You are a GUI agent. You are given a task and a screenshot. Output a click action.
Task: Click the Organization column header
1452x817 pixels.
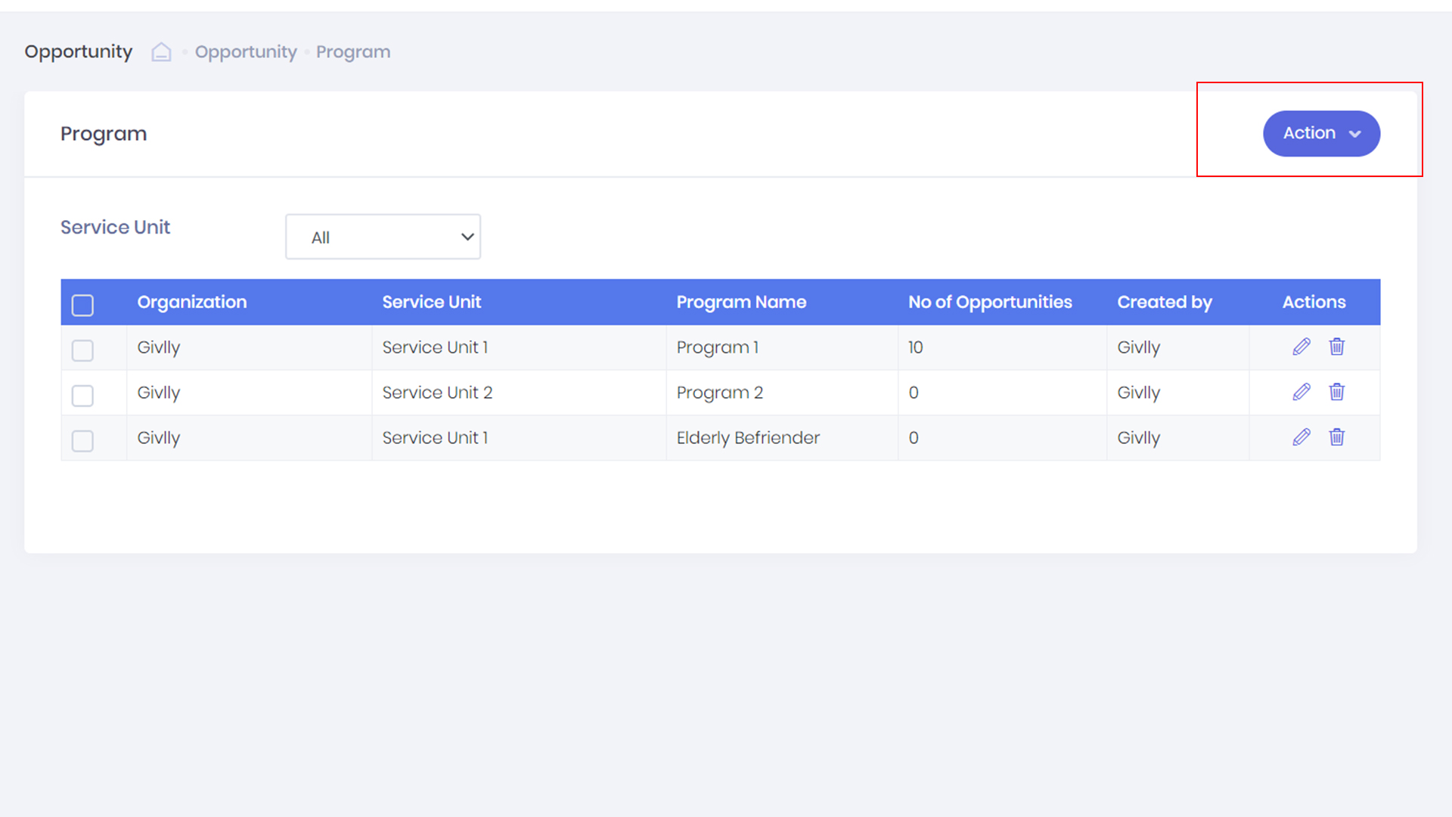[191, 303]
